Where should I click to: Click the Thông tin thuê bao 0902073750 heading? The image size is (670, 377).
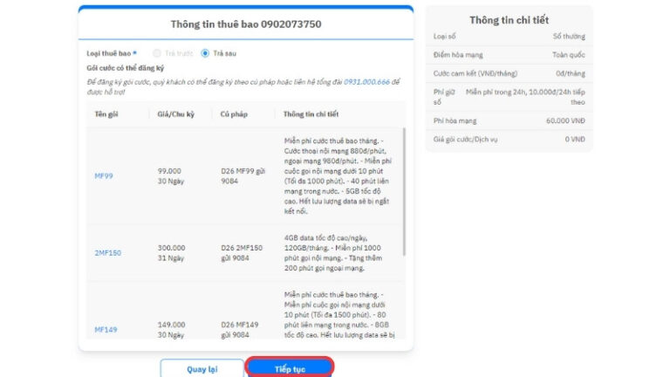point(246,24)
